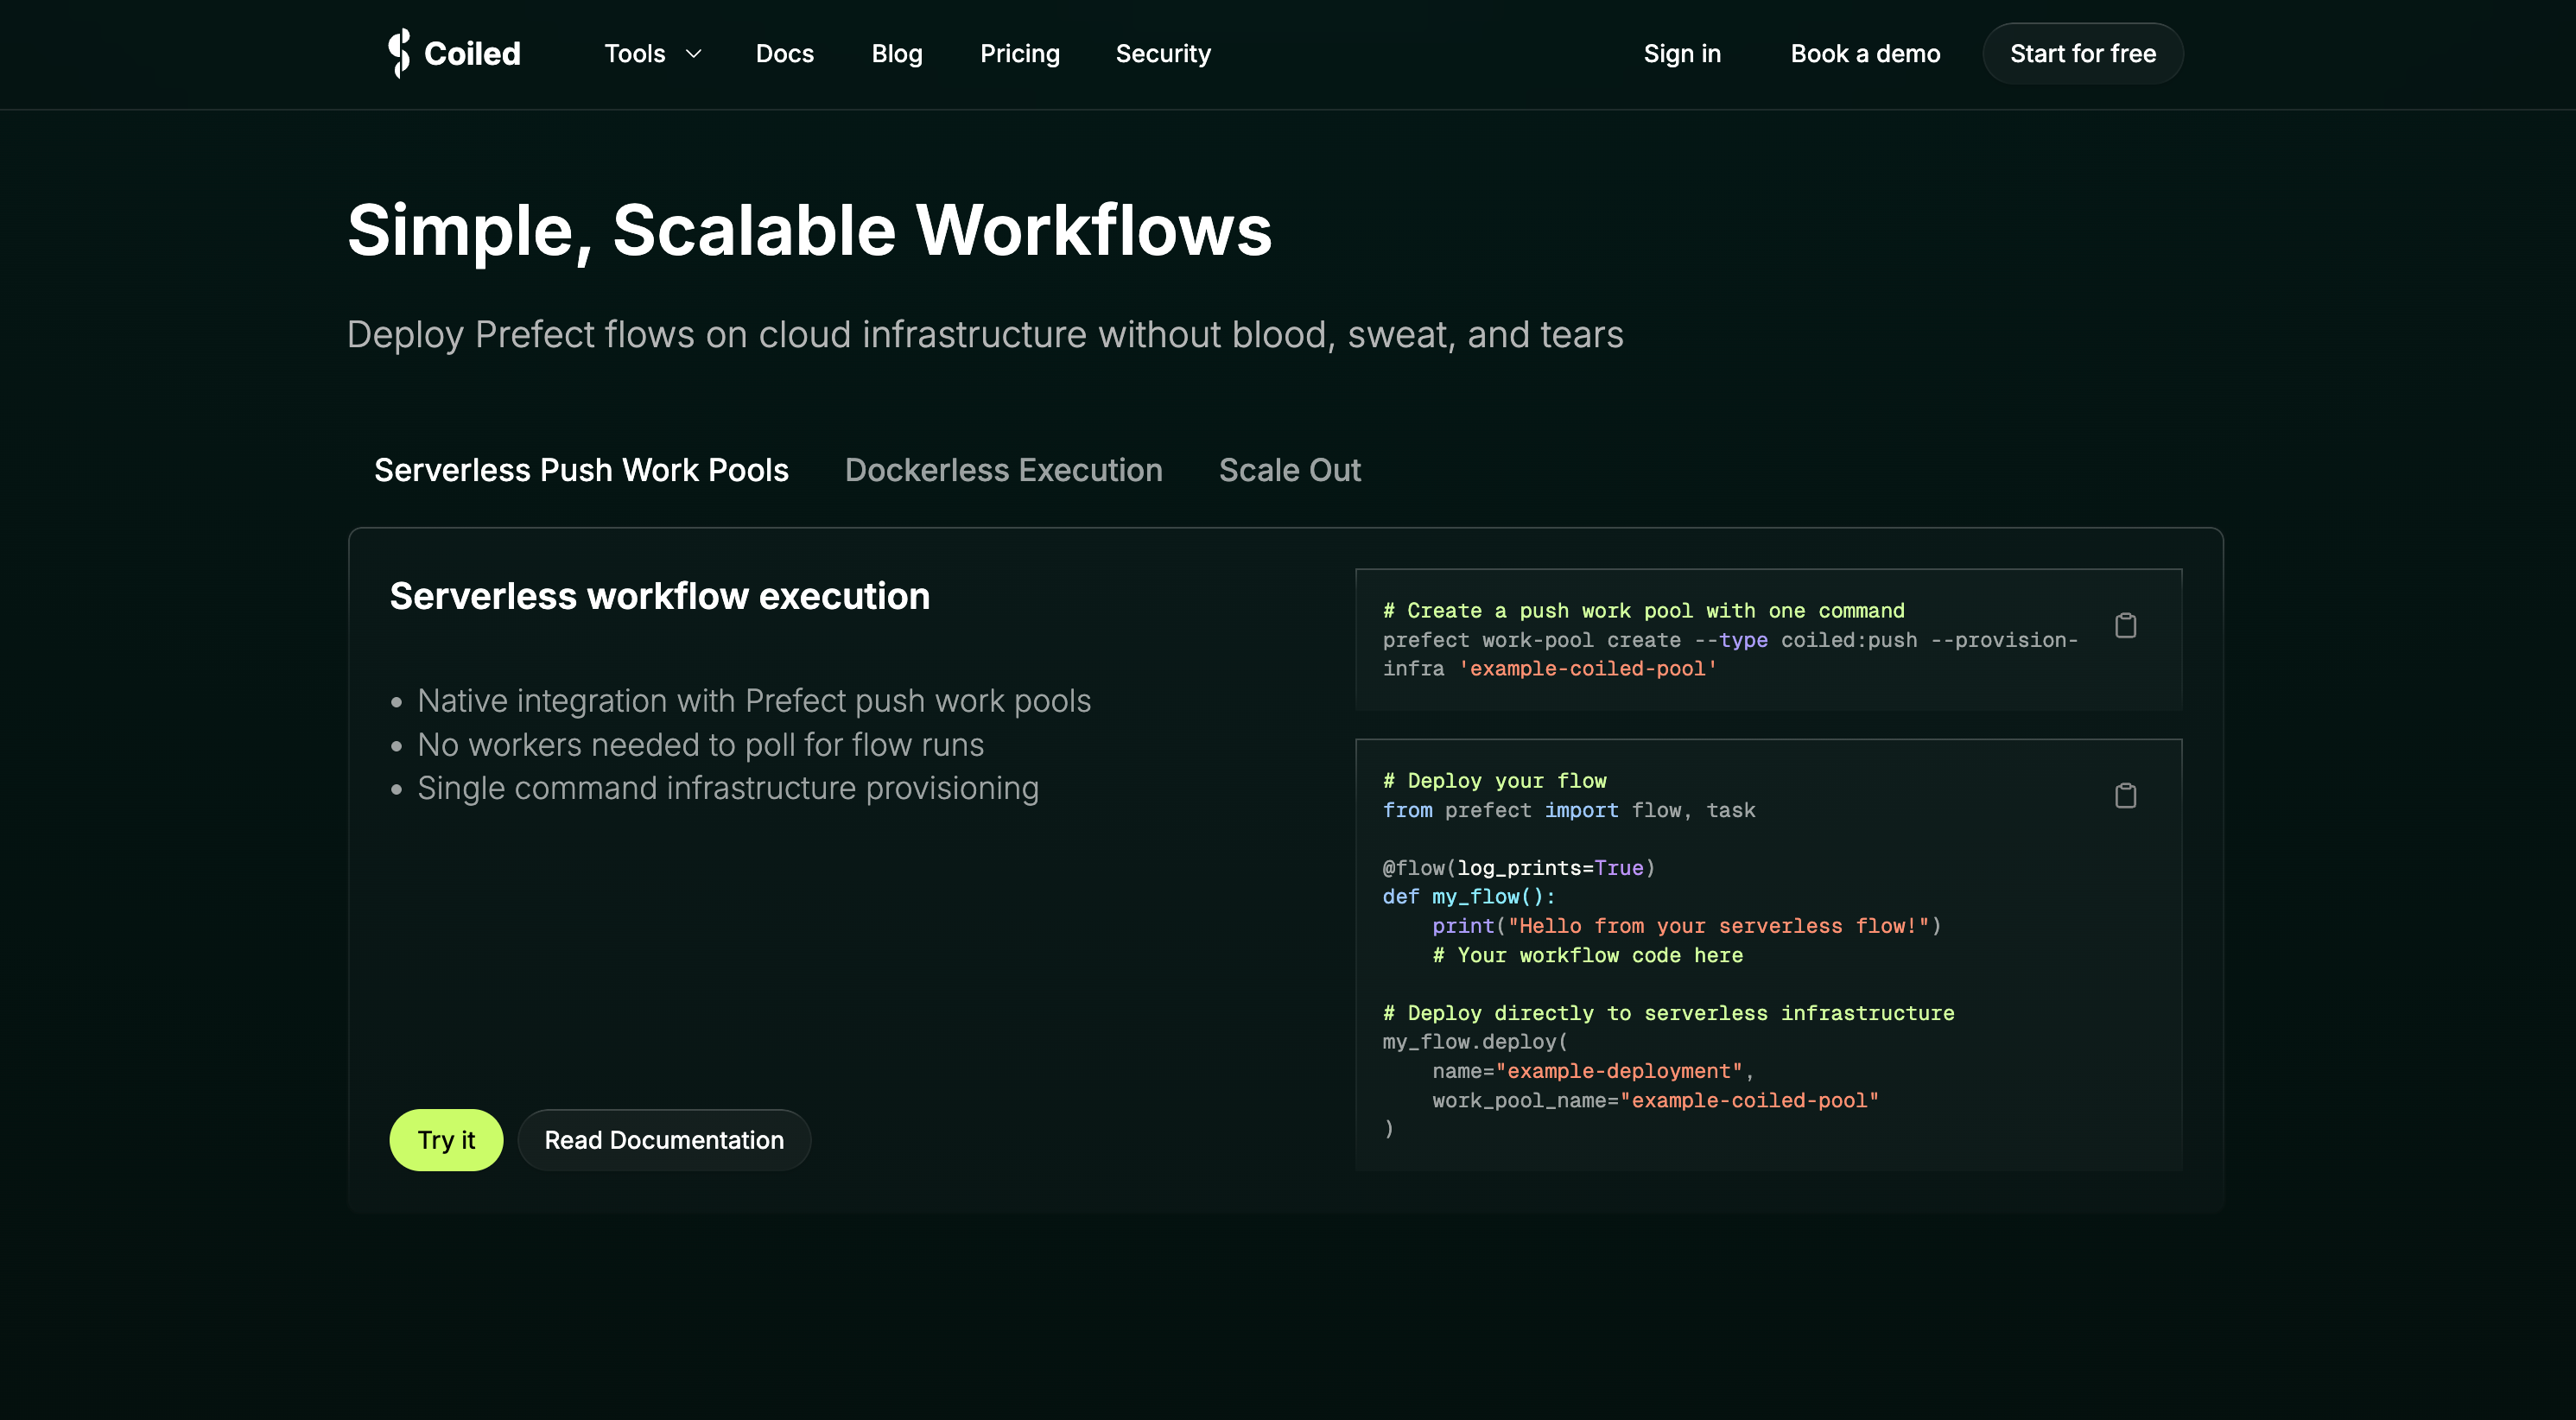View the Pricing page

[1019, 54]
